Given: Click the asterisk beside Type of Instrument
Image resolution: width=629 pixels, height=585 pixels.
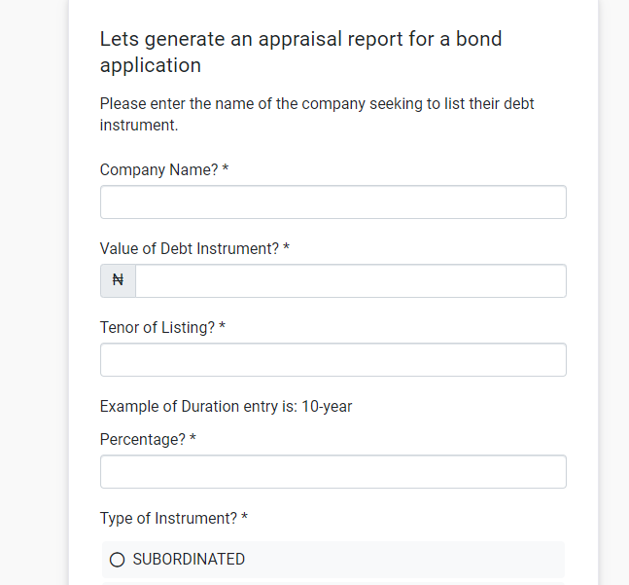Looking at the screenshot, I should pyautogui.click(x=244, y=517).
